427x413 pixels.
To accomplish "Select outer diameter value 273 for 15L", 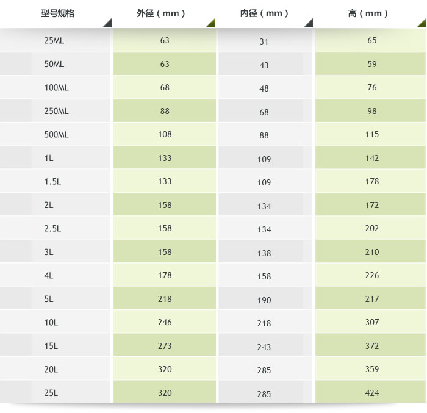I will coord(165,347).
